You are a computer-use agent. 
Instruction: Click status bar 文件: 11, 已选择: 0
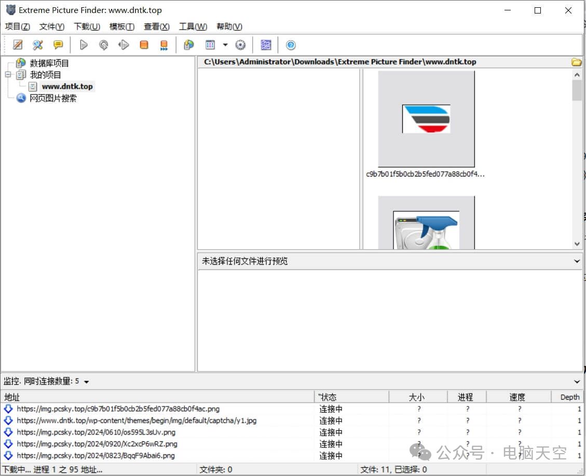[x=393, y=469]
